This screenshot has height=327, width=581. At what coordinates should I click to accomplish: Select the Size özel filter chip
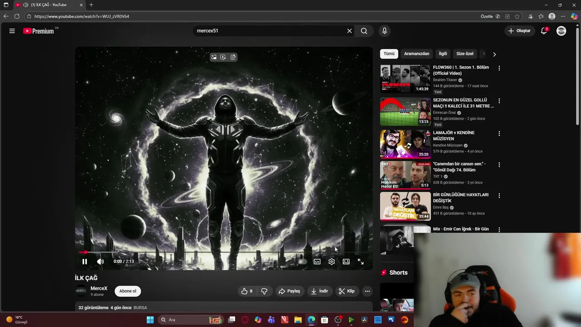click(465, 54)
